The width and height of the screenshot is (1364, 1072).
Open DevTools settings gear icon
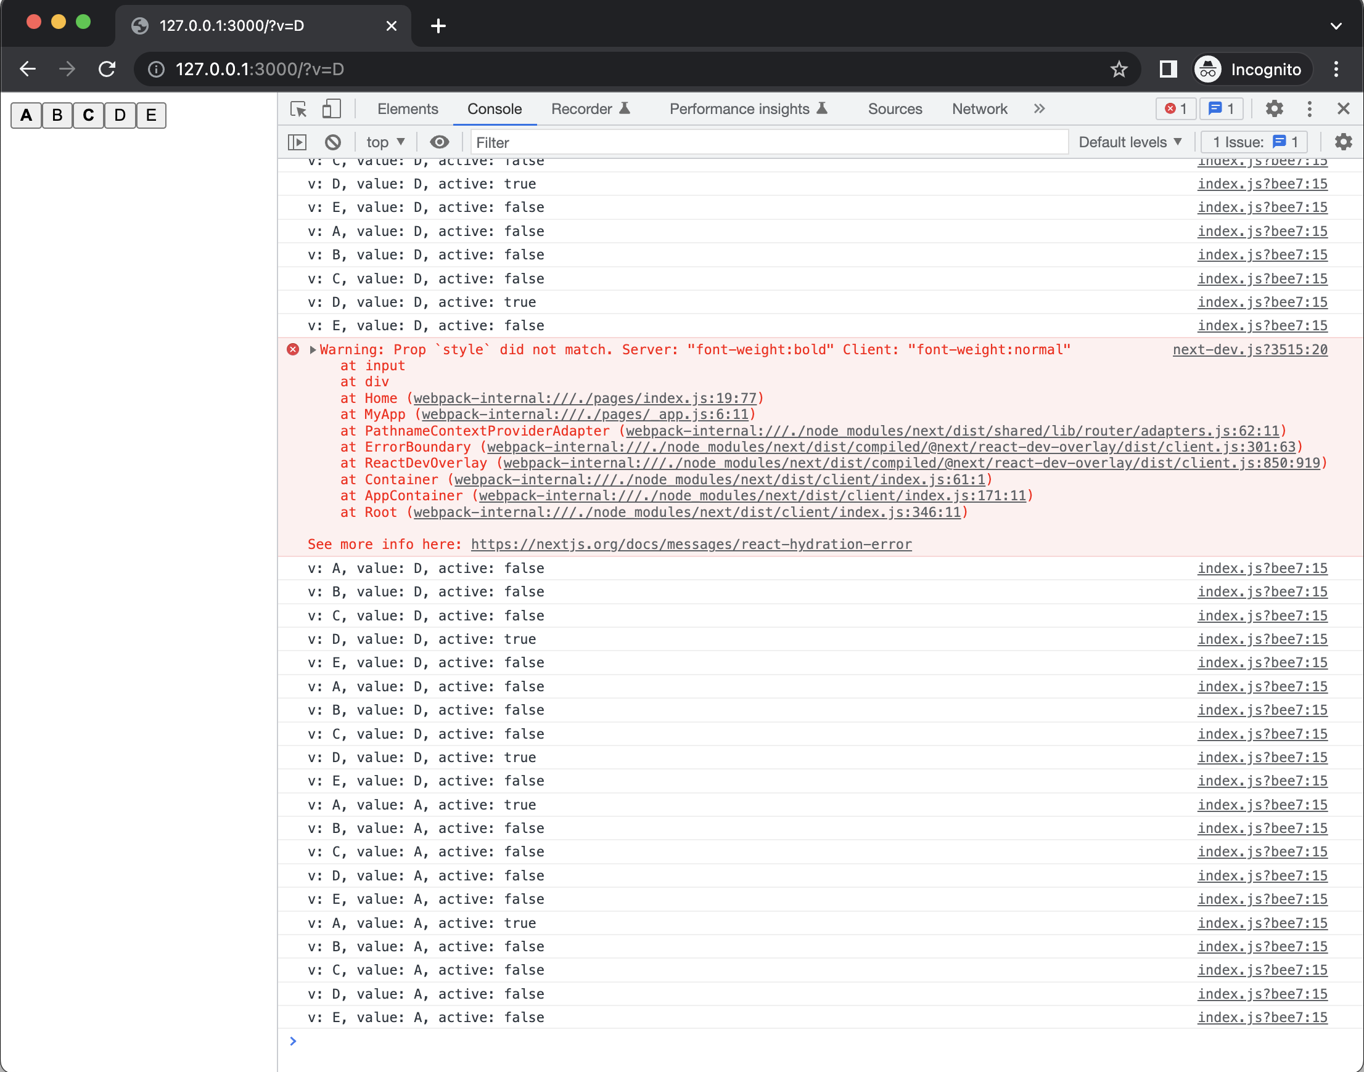tap(1273, 109)
